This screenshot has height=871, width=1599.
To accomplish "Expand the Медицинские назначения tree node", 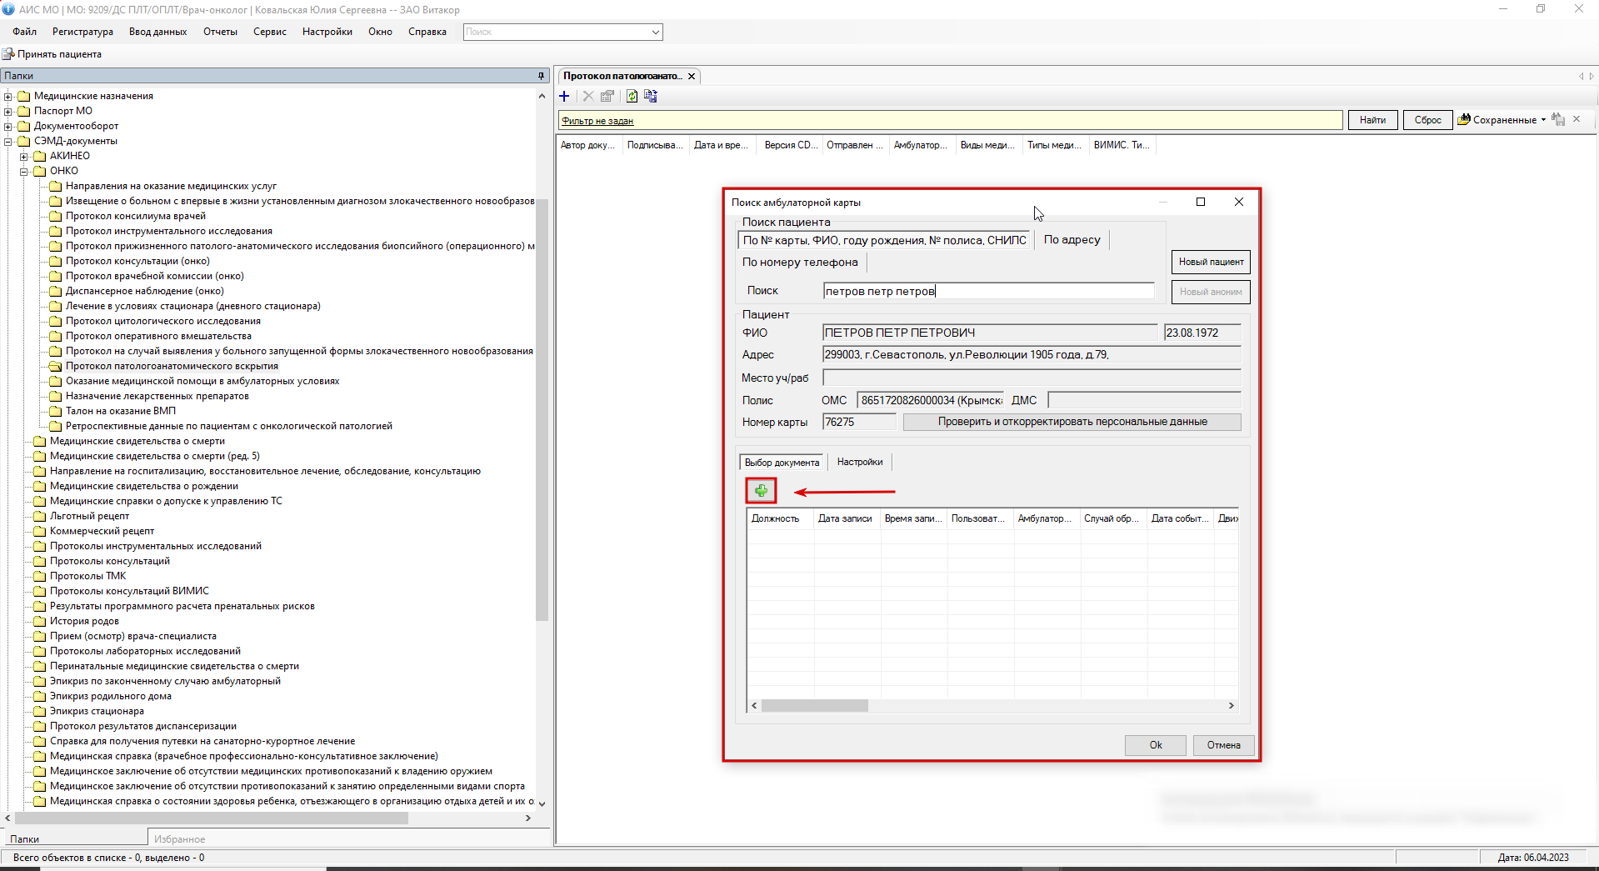I will tap(8, 97).
